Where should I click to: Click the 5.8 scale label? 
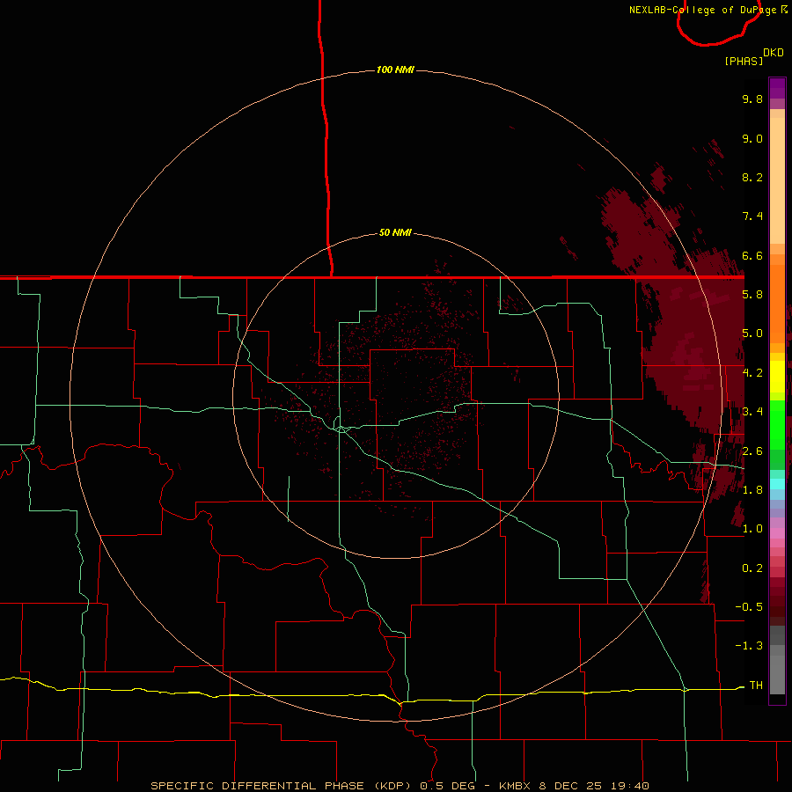(x=752, y=295)
